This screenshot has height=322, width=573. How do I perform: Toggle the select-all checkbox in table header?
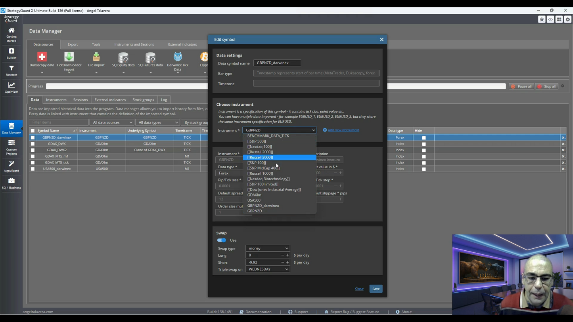(33, 131)
